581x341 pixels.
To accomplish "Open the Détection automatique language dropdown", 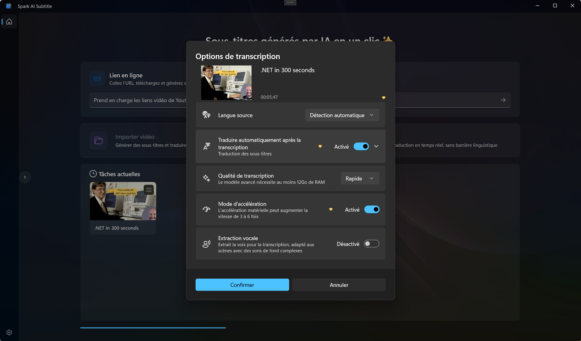I will point(342,115).
